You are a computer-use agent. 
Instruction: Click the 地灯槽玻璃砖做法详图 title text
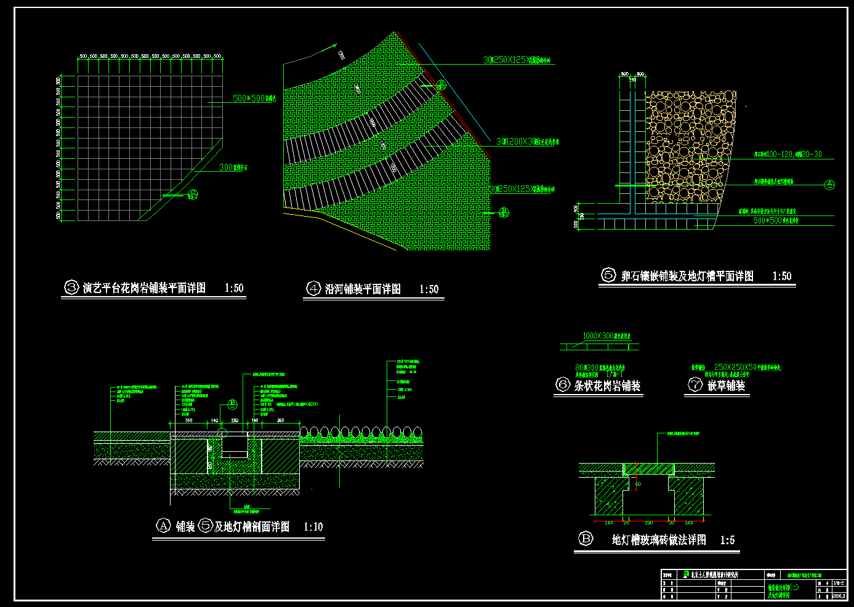658,540
